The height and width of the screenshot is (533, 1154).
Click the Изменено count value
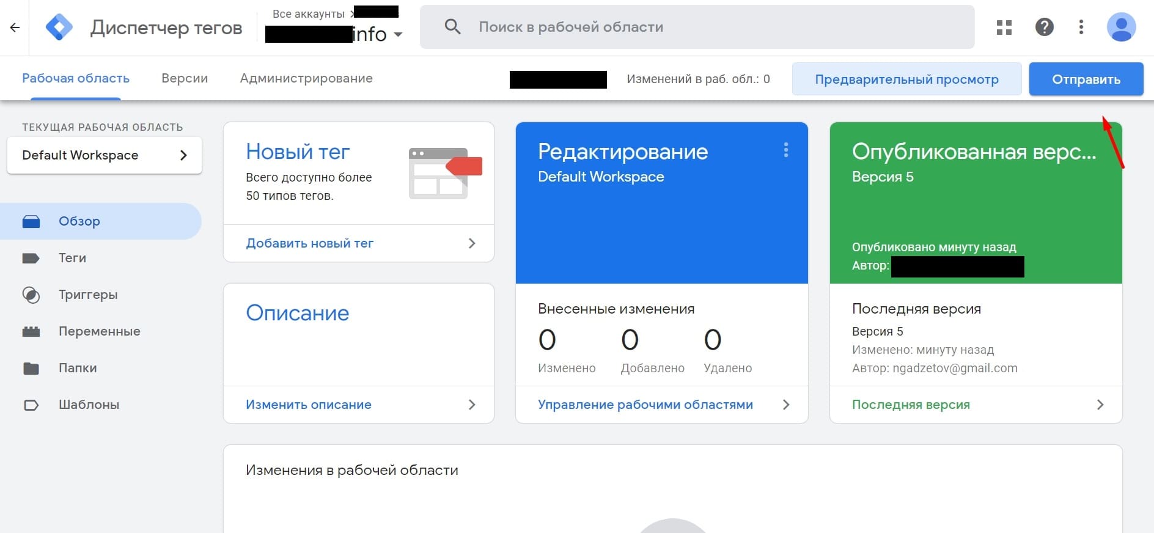point(547,340)
